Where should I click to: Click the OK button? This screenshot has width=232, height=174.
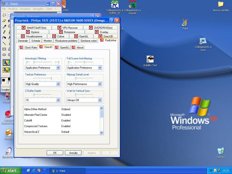click(x=55, y=153)
